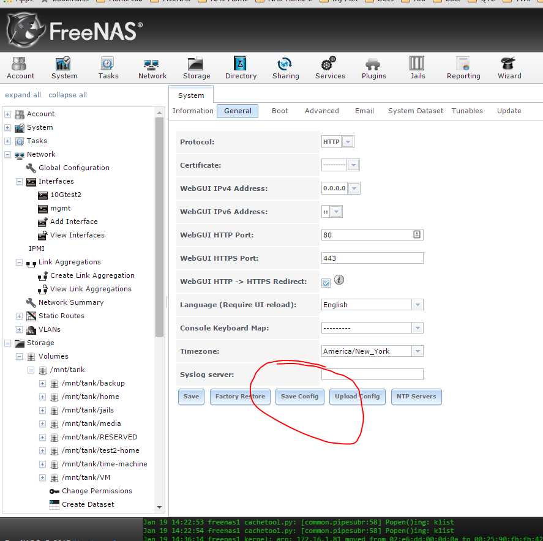Image resolution: width=543 pixels, height=541 pixels.
Task: Expand the Account tree node
Action: [x=7, y=114]
